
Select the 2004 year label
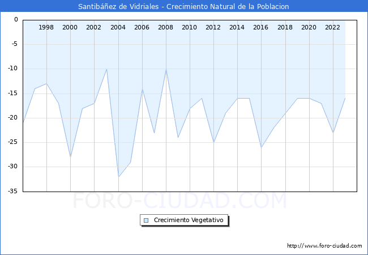(118, 27)
